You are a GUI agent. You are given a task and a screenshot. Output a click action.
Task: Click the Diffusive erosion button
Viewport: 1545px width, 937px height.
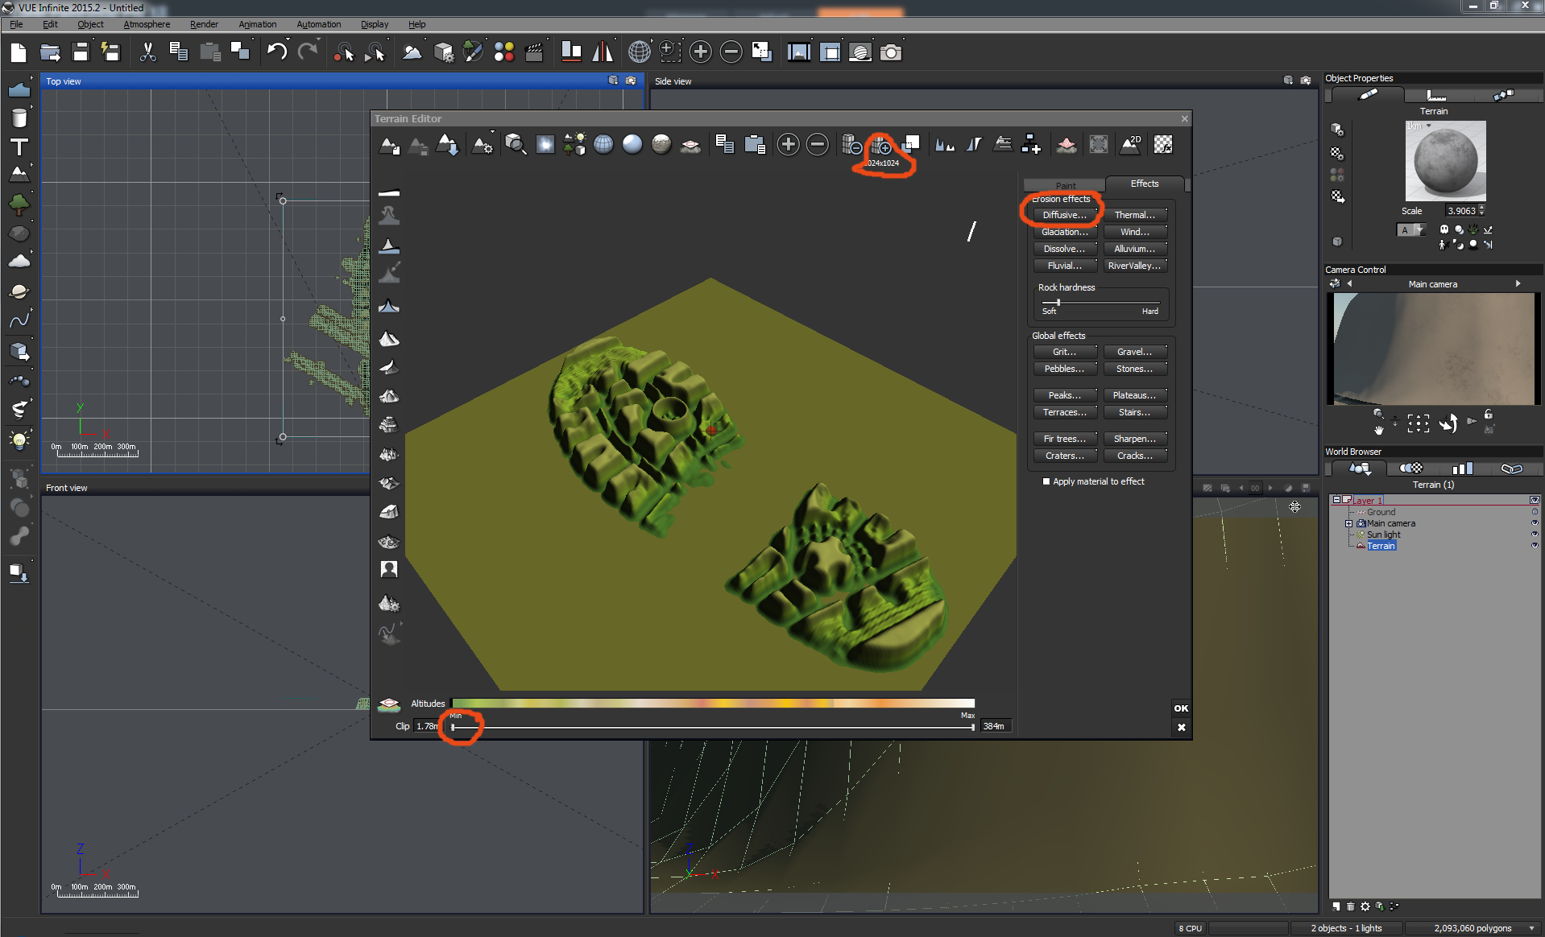click(x=1064, y=215)
